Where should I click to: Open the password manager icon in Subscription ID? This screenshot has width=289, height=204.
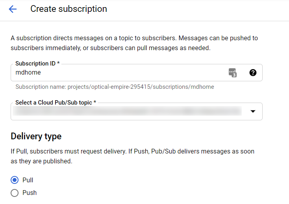click(233, 73)
